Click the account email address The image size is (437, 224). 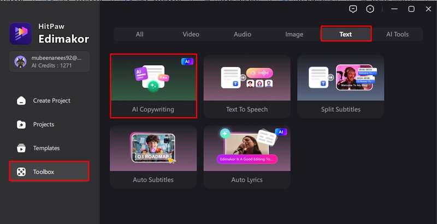point(56,57)
